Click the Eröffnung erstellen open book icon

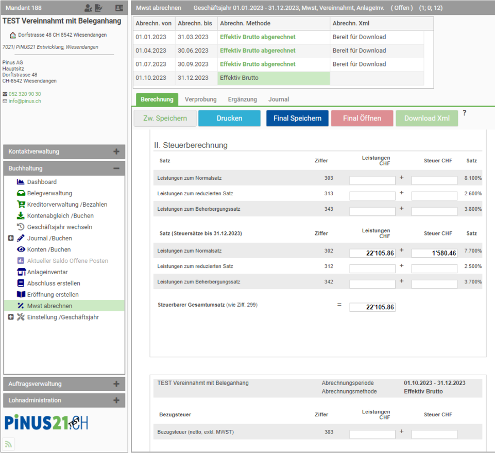(21, 294)
